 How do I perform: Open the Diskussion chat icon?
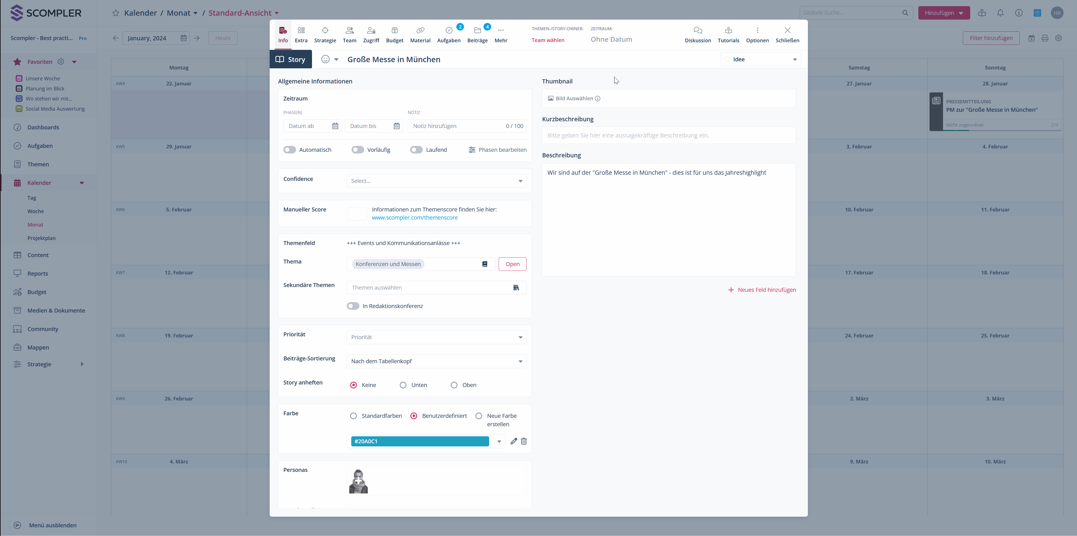697,31
